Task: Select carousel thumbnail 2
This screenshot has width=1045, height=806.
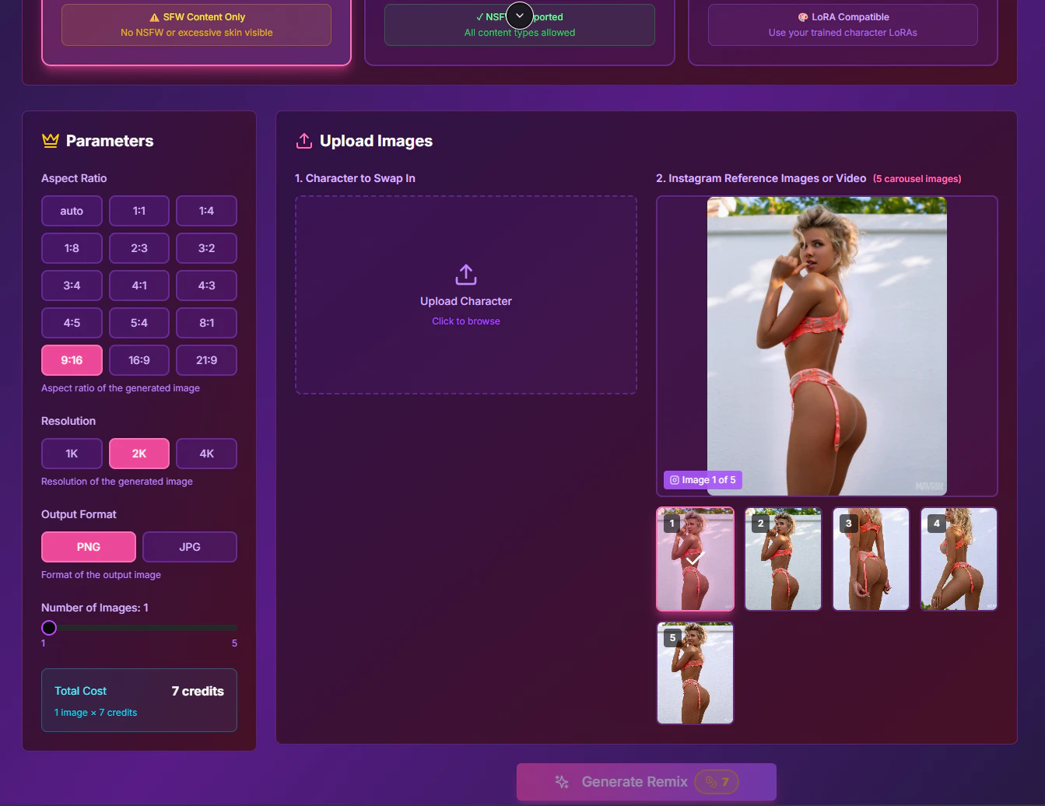Action: pyautogui.click(x=784, y=559)
